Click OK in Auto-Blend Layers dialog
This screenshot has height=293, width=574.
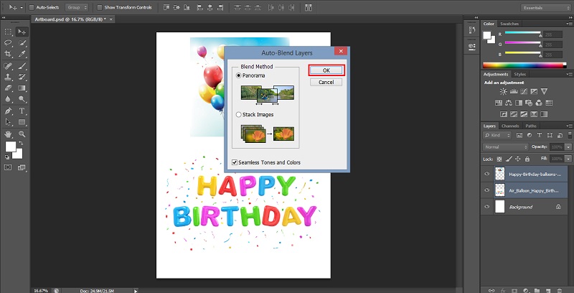[x=326, y=70]
